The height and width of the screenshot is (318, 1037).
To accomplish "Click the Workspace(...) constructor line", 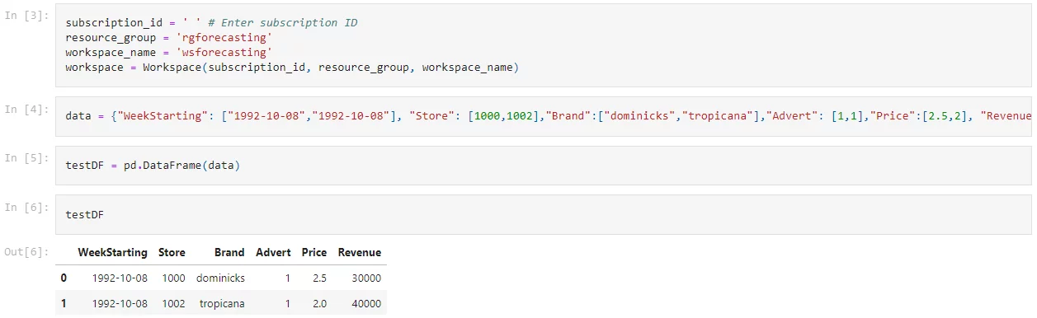I will click(x=292, y=67).
